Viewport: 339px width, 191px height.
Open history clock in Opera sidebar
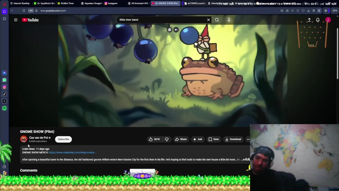coord(4,167)
